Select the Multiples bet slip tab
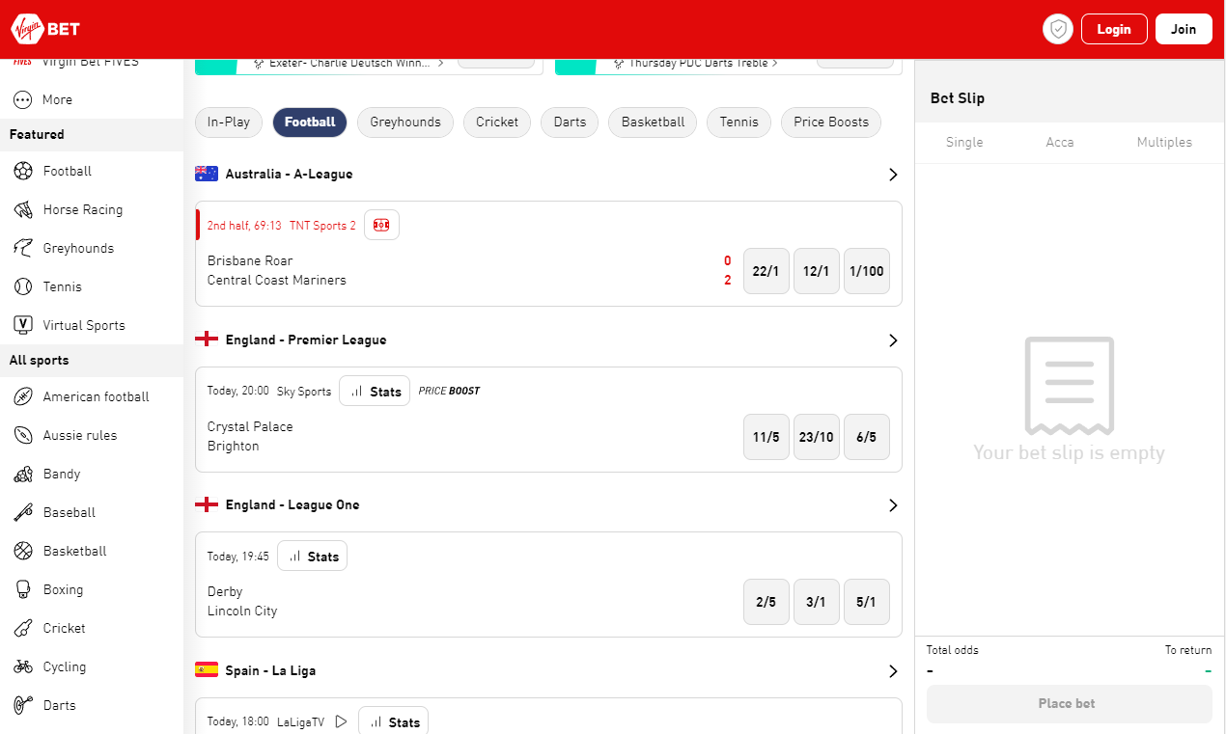Image resolution: width=1226 pixels, height=734 pixels. point(1164,142)
